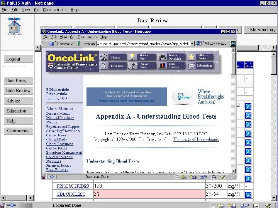This screenshot has width=278, height=208.
Task: Click OncoLink University of Pennsylvania logo
Action: 72,61
